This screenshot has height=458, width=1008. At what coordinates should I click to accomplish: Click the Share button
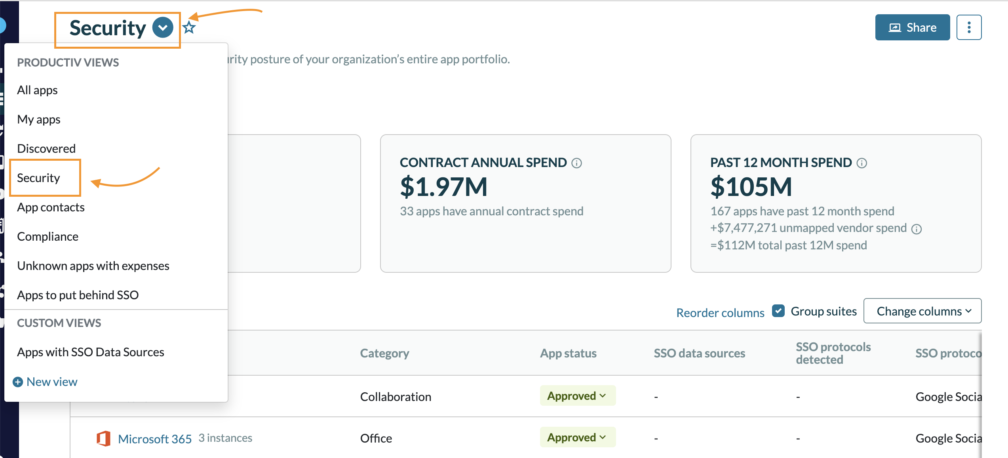[x=912, y=27]
